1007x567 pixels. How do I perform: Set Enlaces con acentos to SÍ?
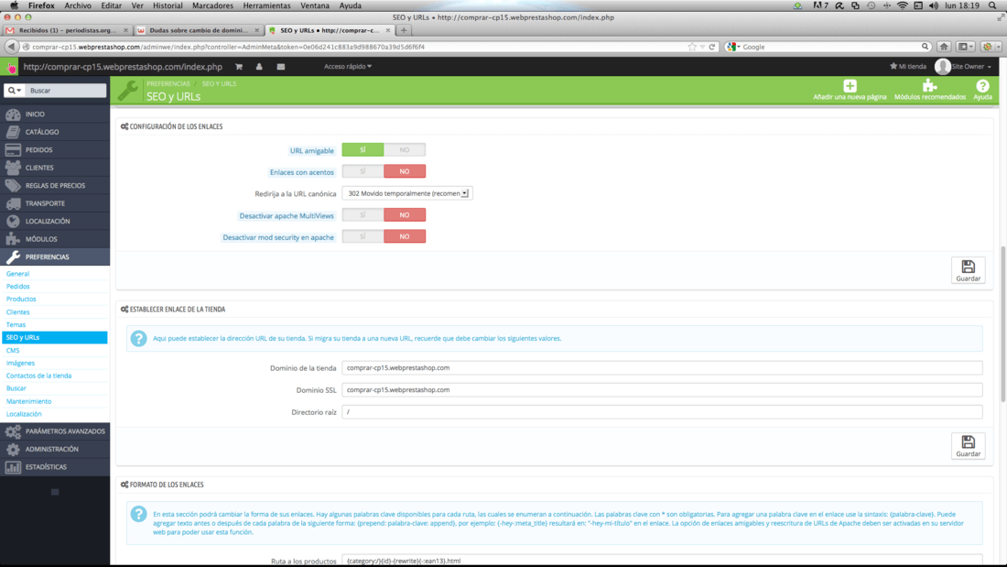coord(363,171)
